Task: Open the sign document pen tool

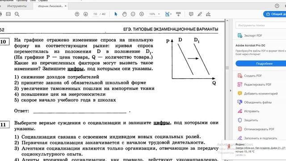Action: pos(208,14)
